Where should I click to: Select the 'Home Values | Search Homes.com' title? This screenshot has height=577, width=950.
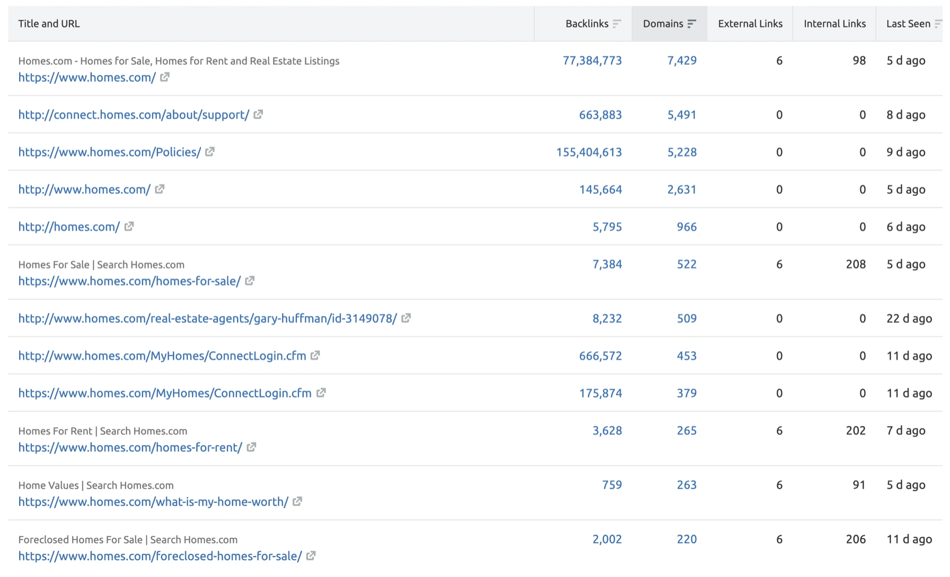[x=96, y=485]
